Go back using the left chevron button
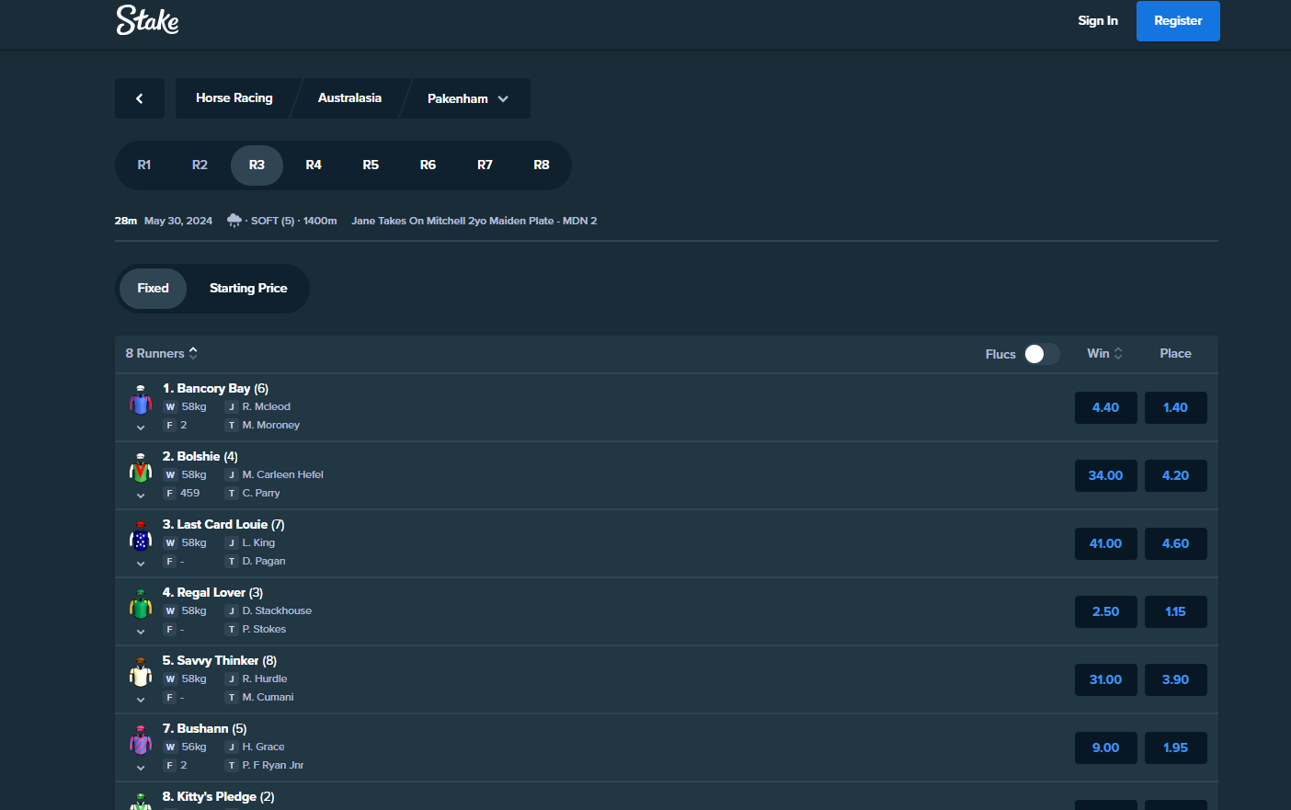 coord(140,98)
